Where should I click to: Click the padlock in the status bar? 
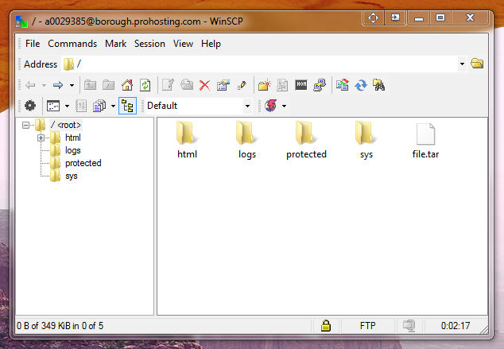[326, 325]
